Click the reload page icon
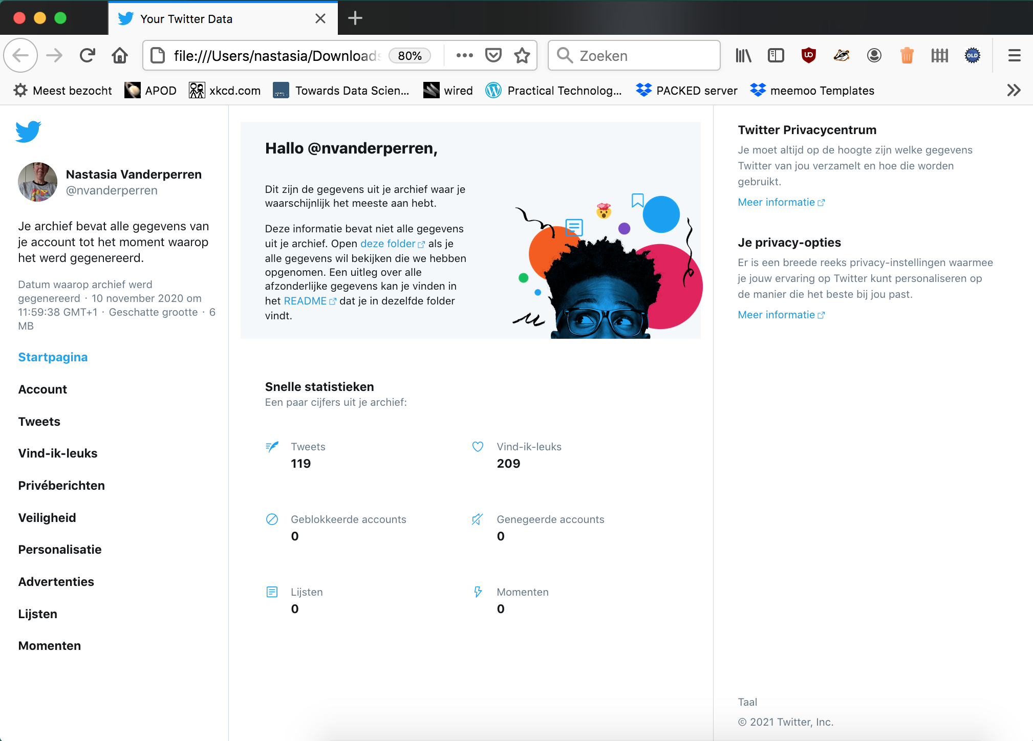The image size is (1033, 741). 88,55
